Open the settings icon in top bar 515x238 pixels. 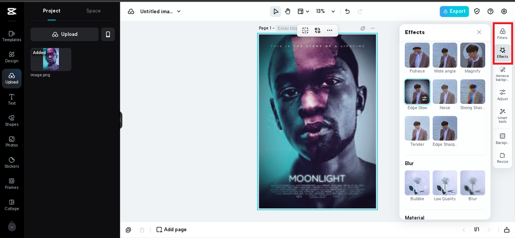[x=504, y=11]
